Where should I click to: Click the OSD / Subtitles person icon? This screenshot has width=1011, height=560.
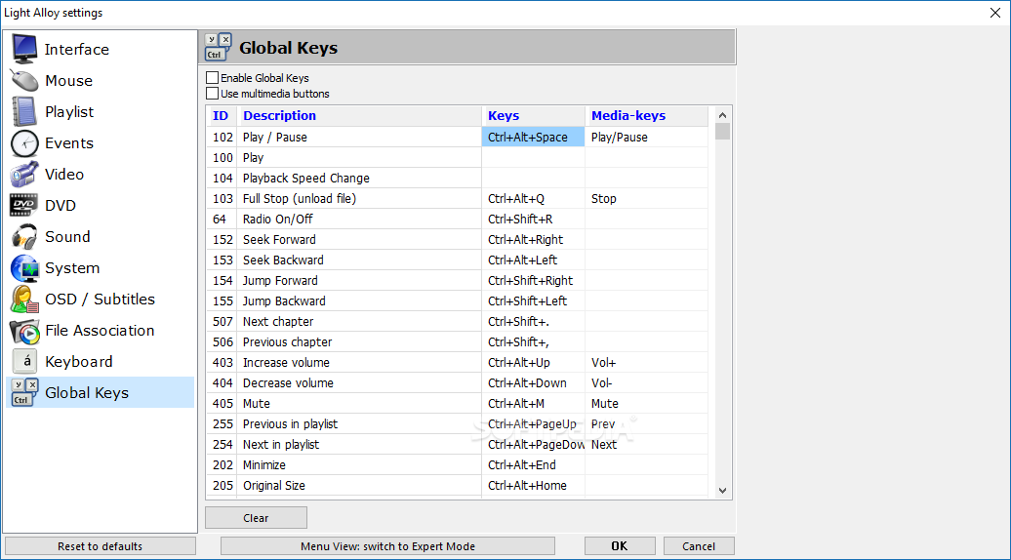(24, 299)
